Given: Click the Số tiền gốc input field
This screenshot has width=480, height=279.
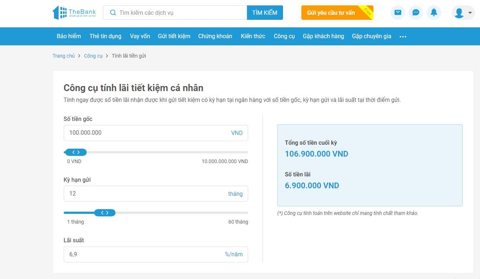Looking at the screenshot, I should (x=156, y=133).
